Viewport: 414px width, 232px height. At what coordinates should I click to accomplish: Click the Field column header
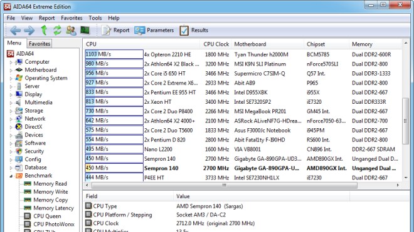tap(129, 196)
